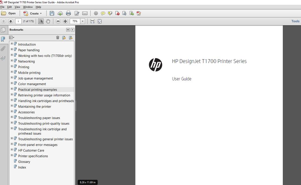Screen dimensions: 301x185
Task: Open the Create dropdown arrow
Action: pyautogui.click(x=41, y=14)
